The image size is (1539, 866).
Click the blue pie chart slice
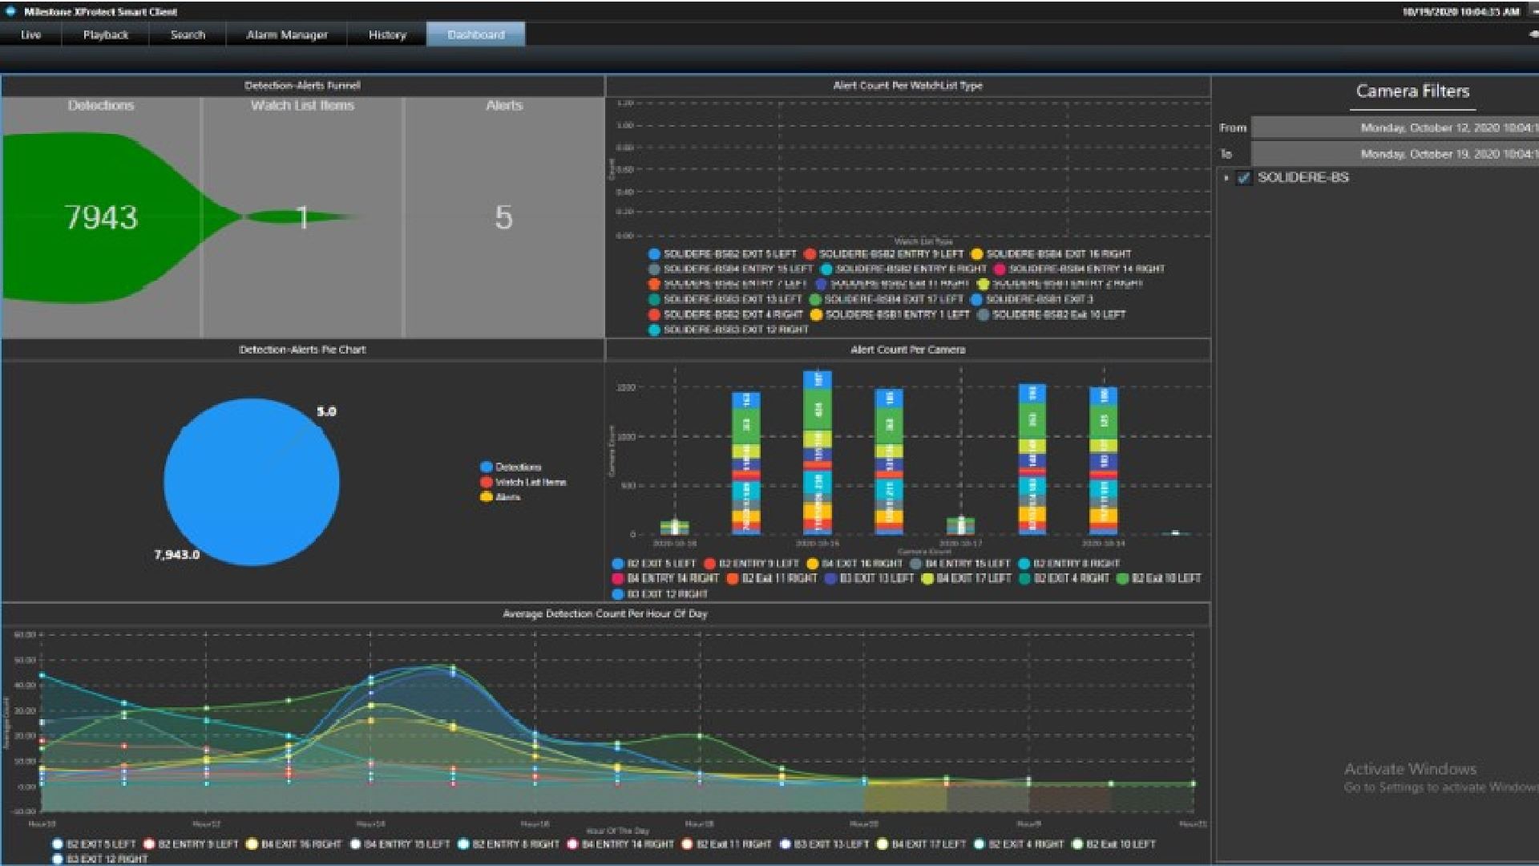pos(251,482)
